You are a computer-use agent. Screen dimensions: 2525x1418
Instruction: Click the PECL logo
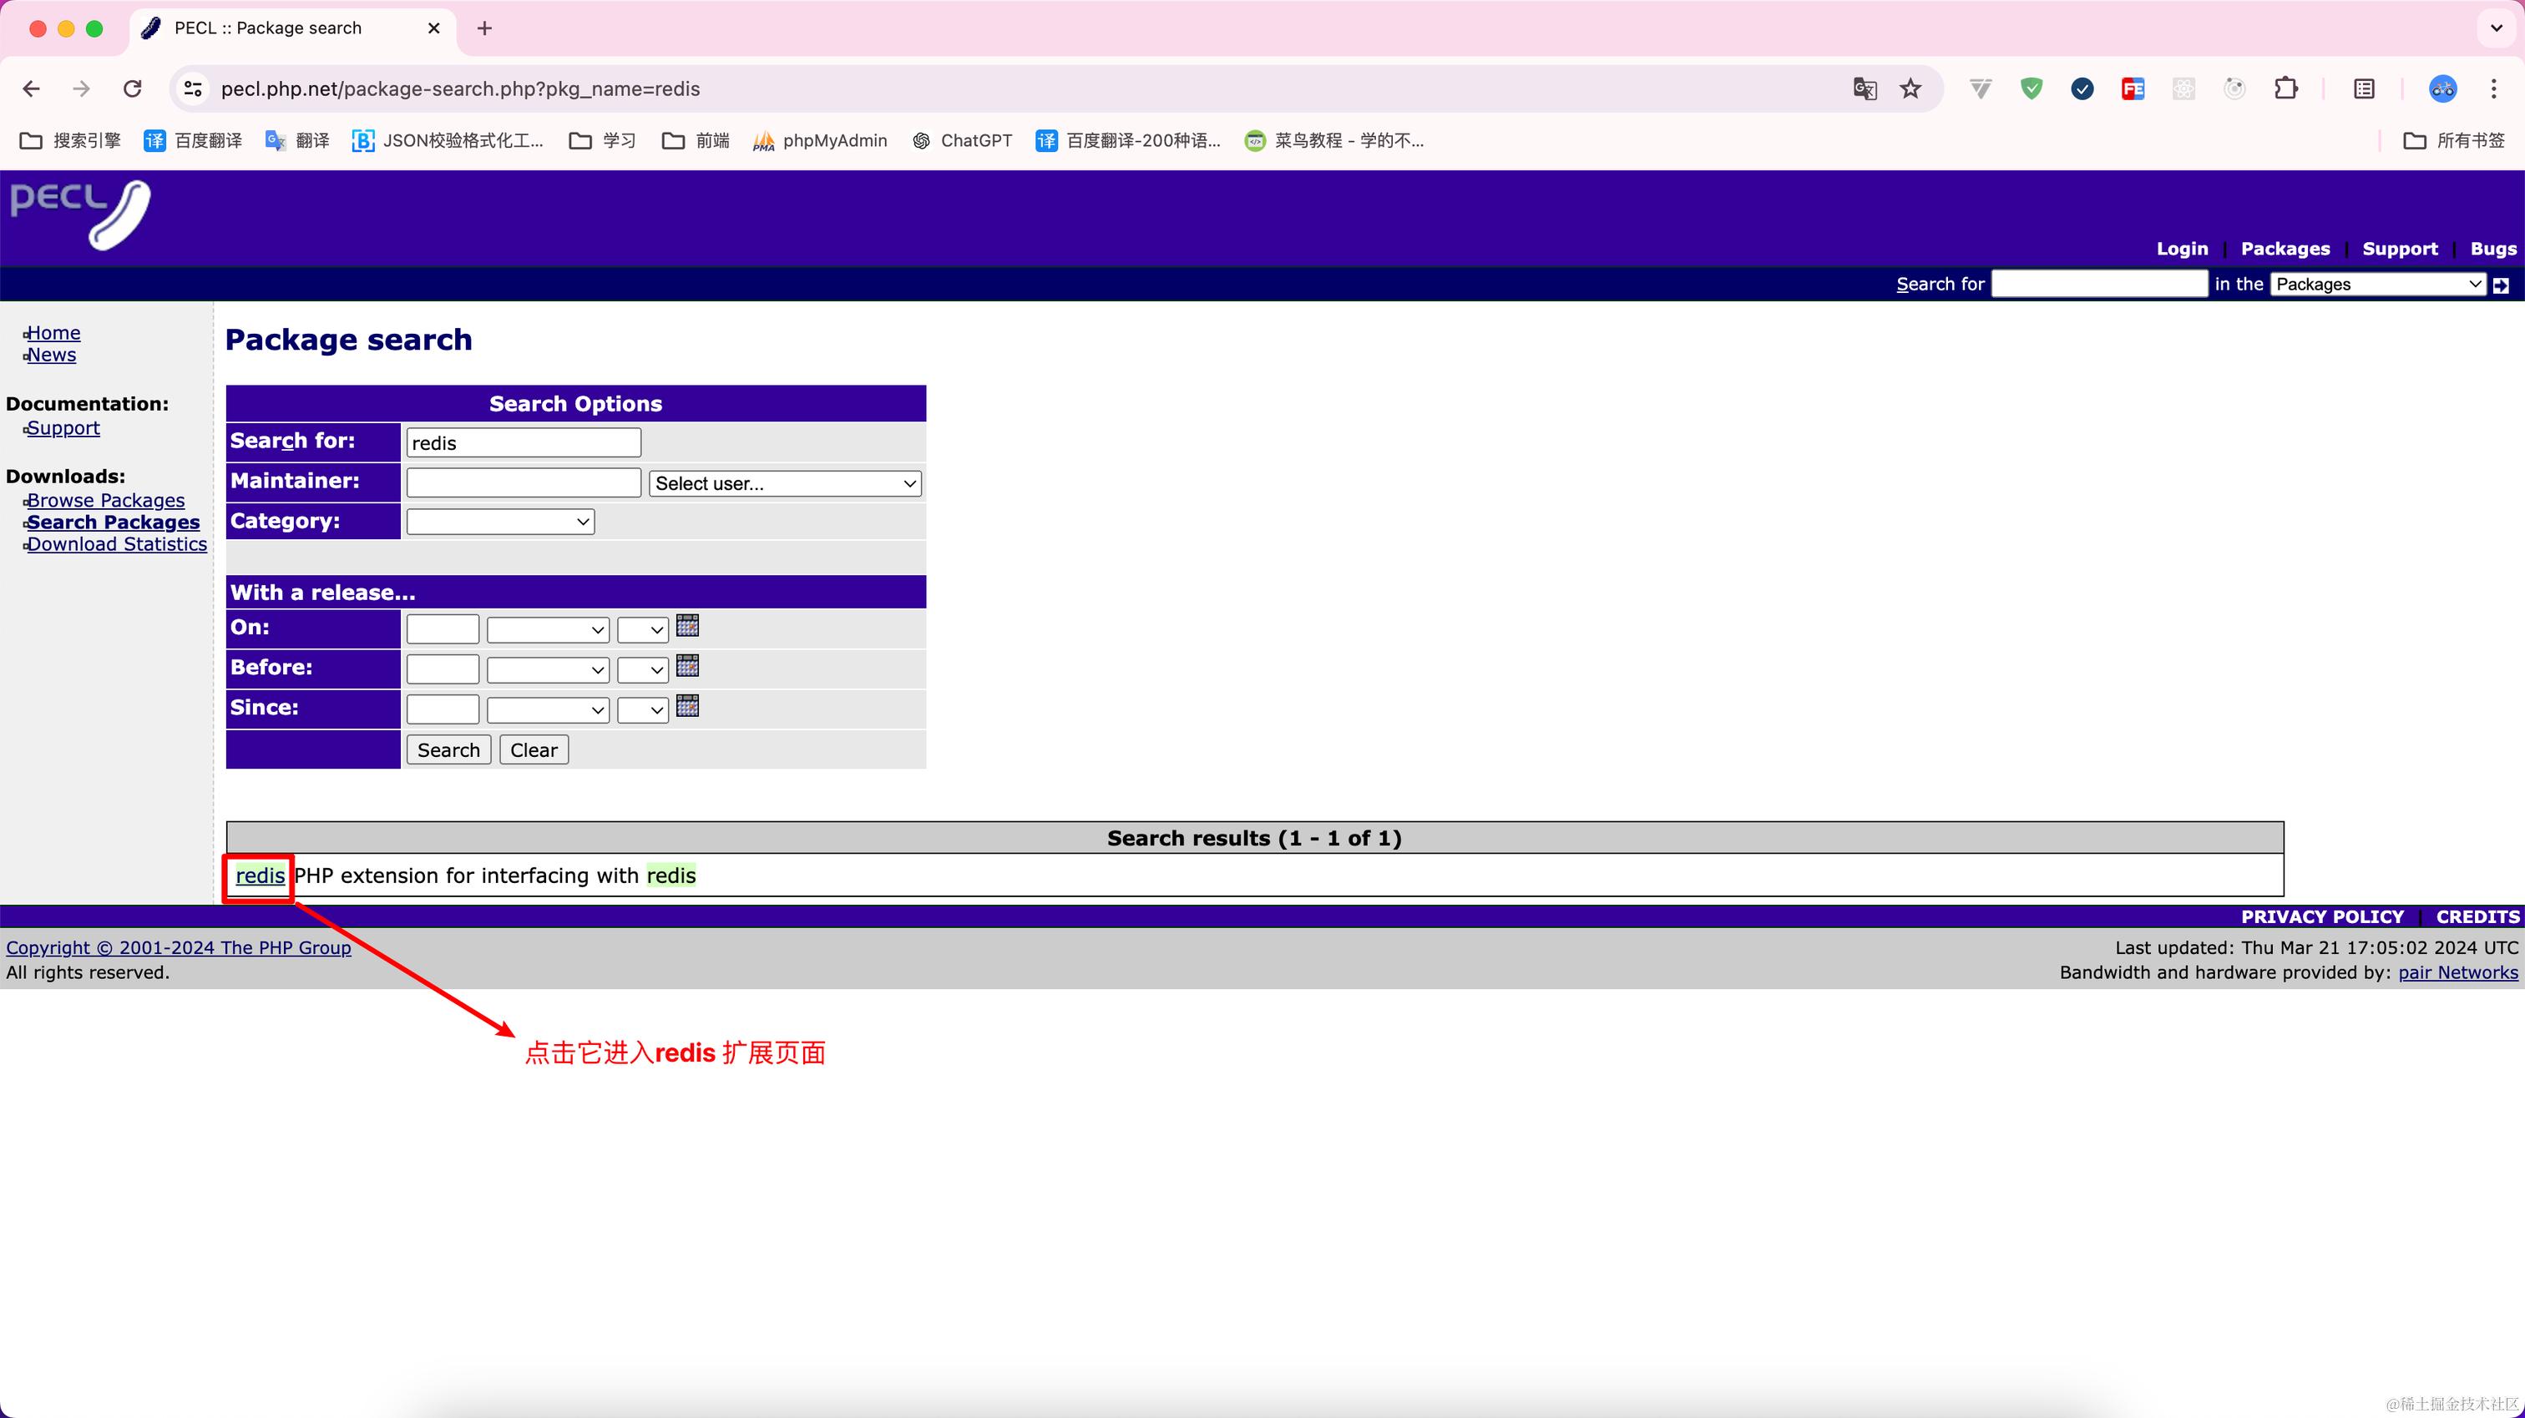coord(80,214)
